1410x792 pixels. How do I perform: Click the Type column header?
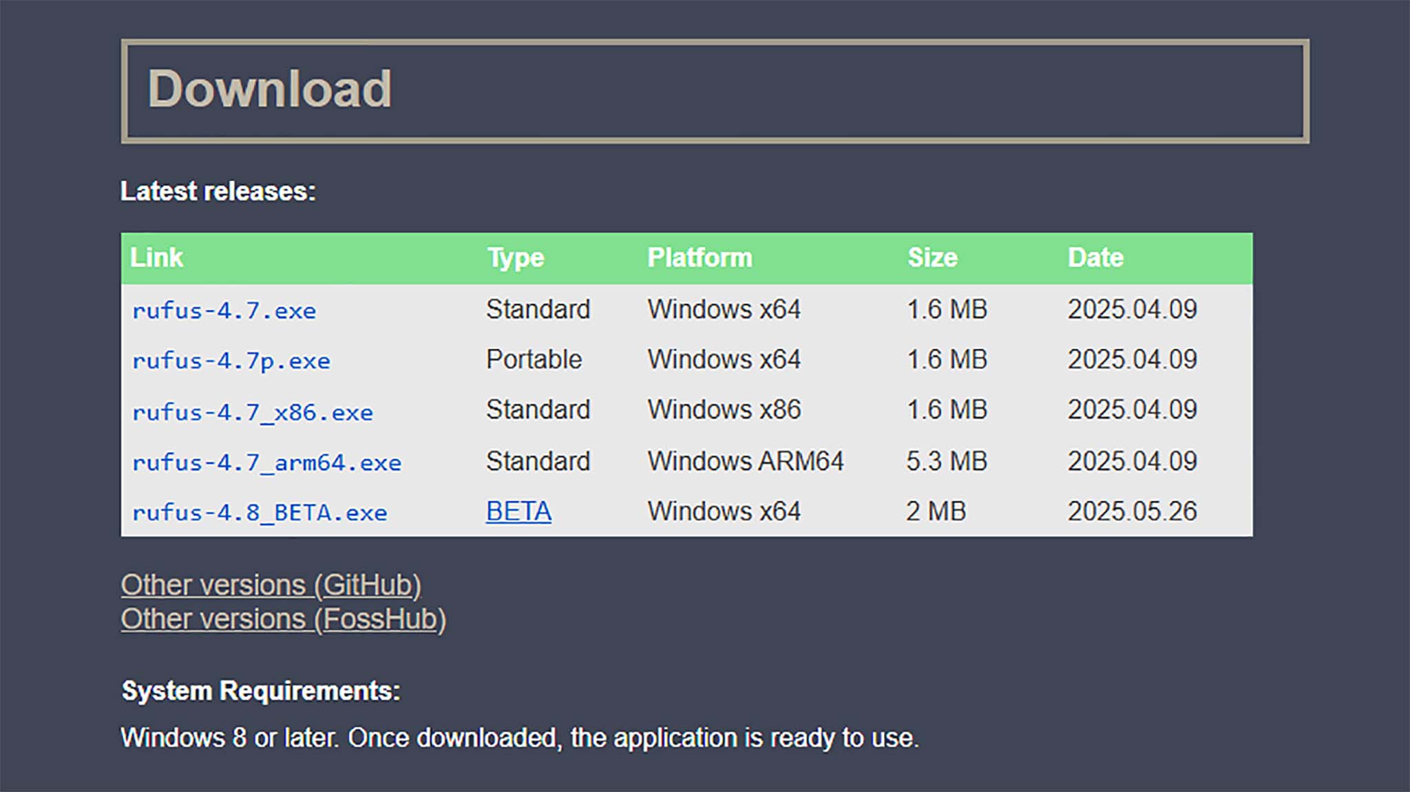point(516,258)
